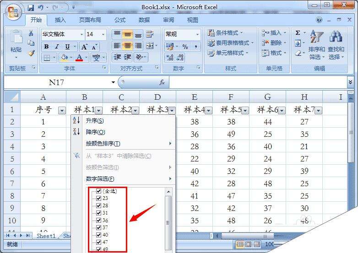Click 查找和选择 find and select
Image resolution: width=358 pixels, height=253 pixels.
click(x=336, y=45)
